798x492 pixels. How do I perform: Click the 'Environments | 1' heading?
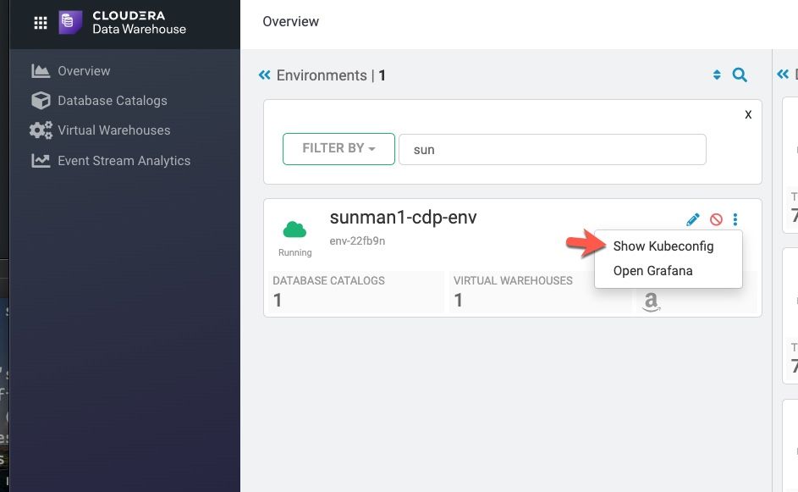331,75
